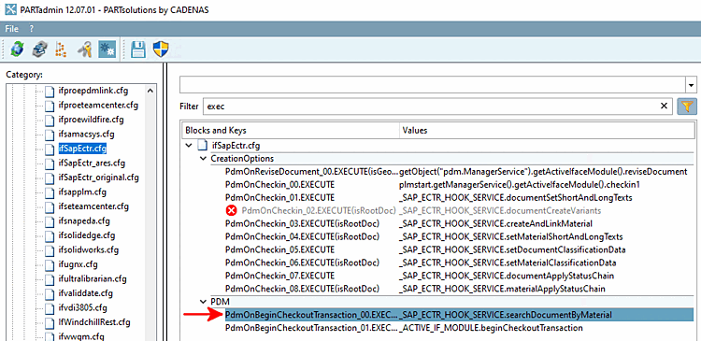
Task: Select the PdmOnCheckin_08.EXECUTE(isRootDoc) key
Action: (x=302, y=289)
